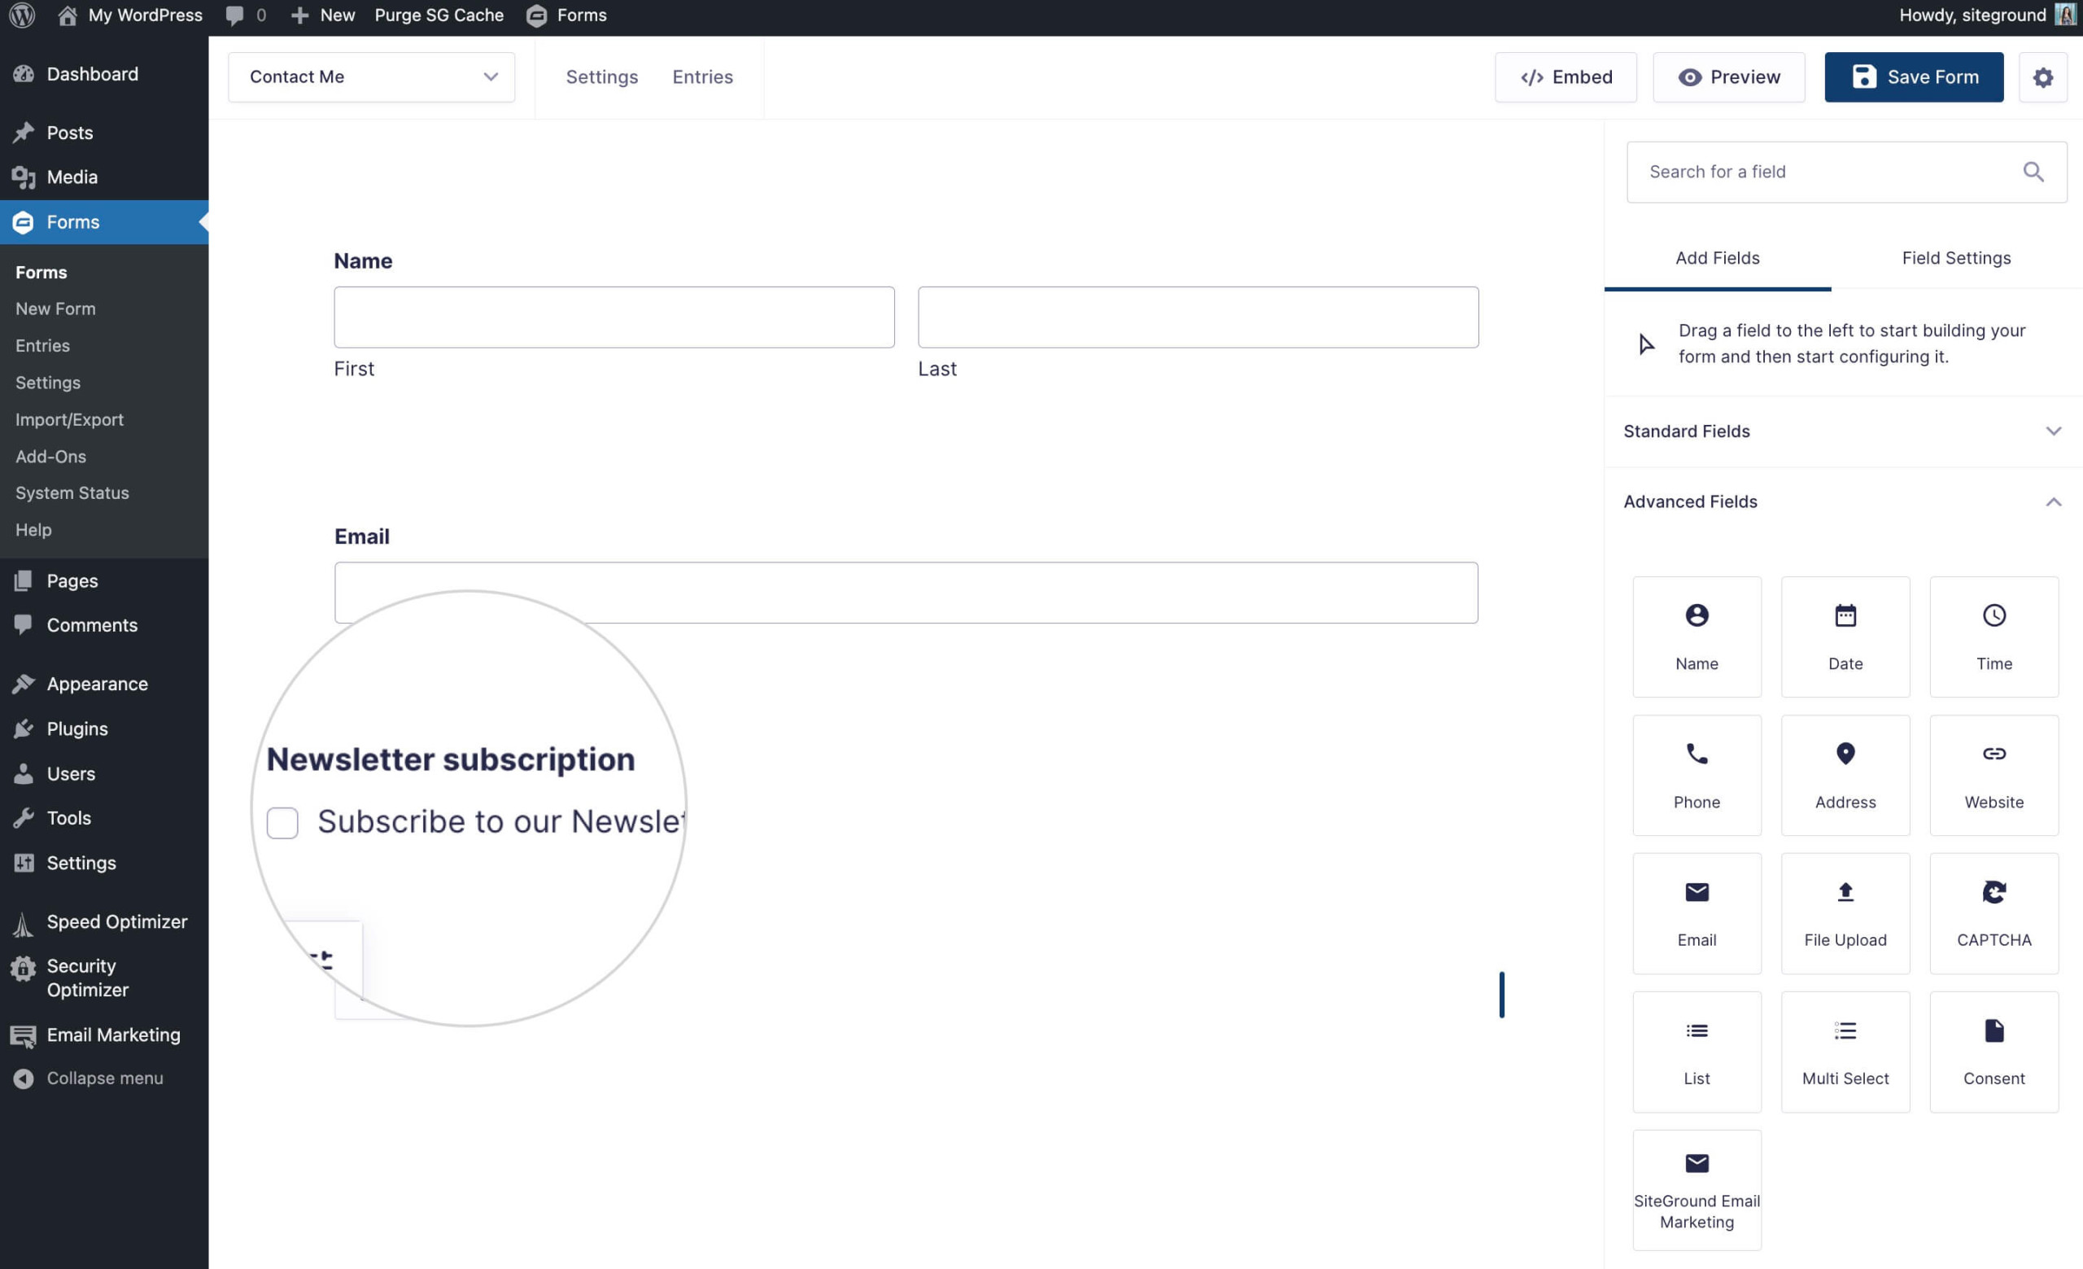Select the Newsletter subscription field label
This screenshot has width=2083, height=1269.
(451, 759)
